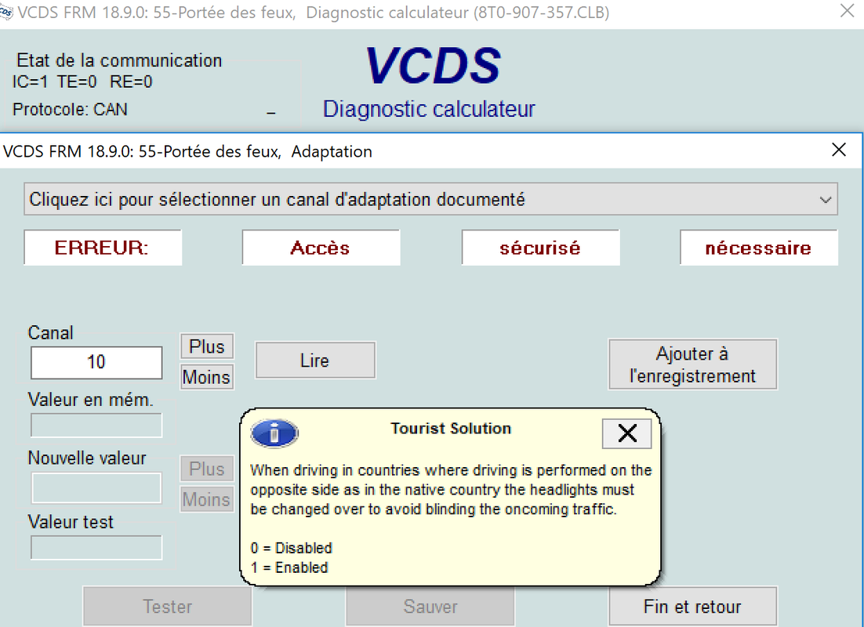Click the Canal number input field
Screen dimensions: 864x627
coord(96,362)
